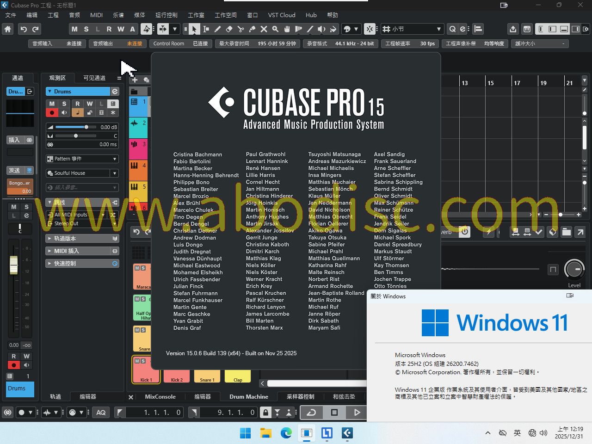592x444 pixels.
Task: Expand the MIDI 插入 section
Action: point(49,251)
